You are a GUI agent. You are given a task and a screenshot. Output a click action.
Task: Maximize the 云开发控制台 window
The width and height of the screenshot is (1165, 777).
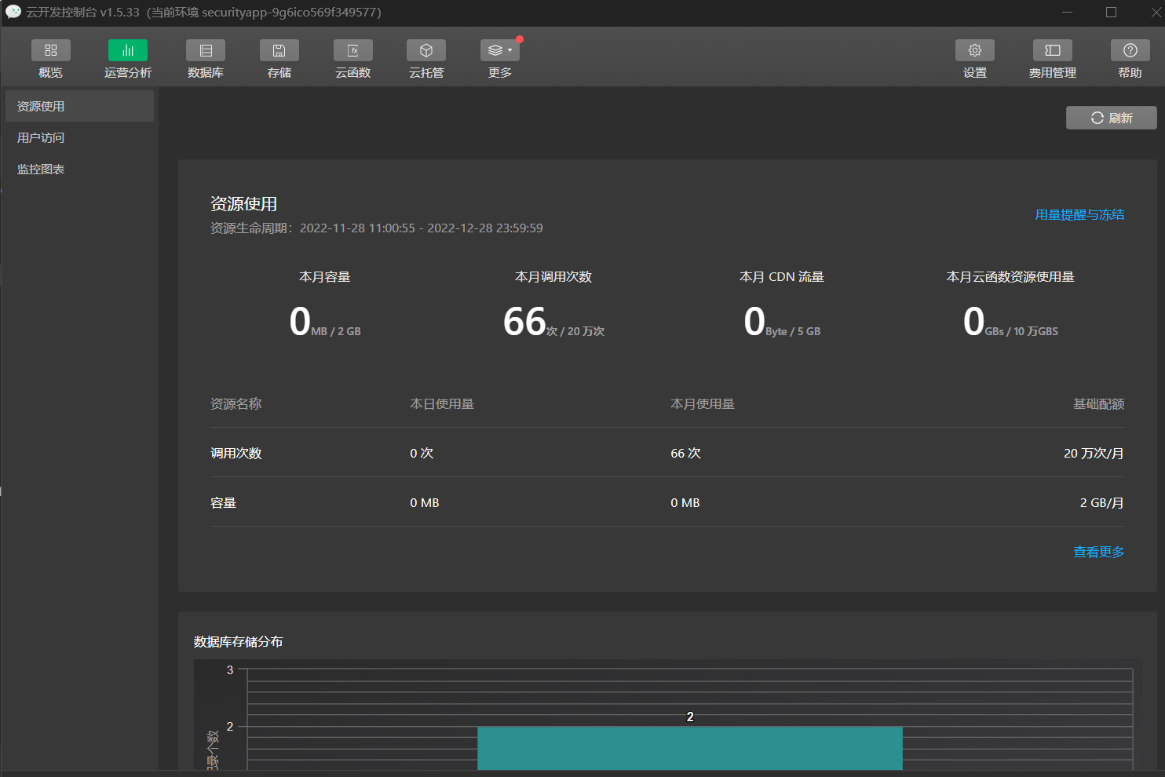[1111, 12]
